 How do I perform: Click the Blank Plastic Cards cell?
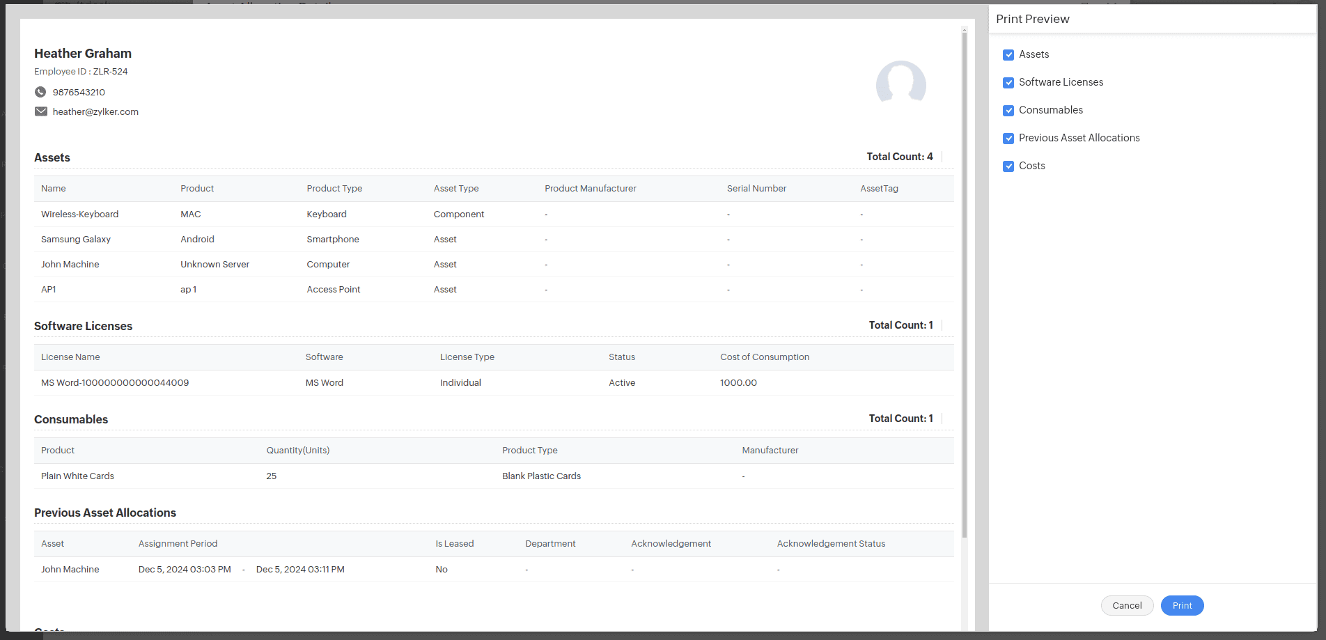(541, 476)
